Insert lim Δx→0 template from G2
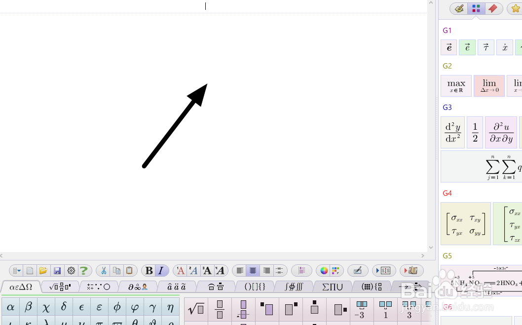The height and width of the screenshot is (325, 522). [489, 86]
